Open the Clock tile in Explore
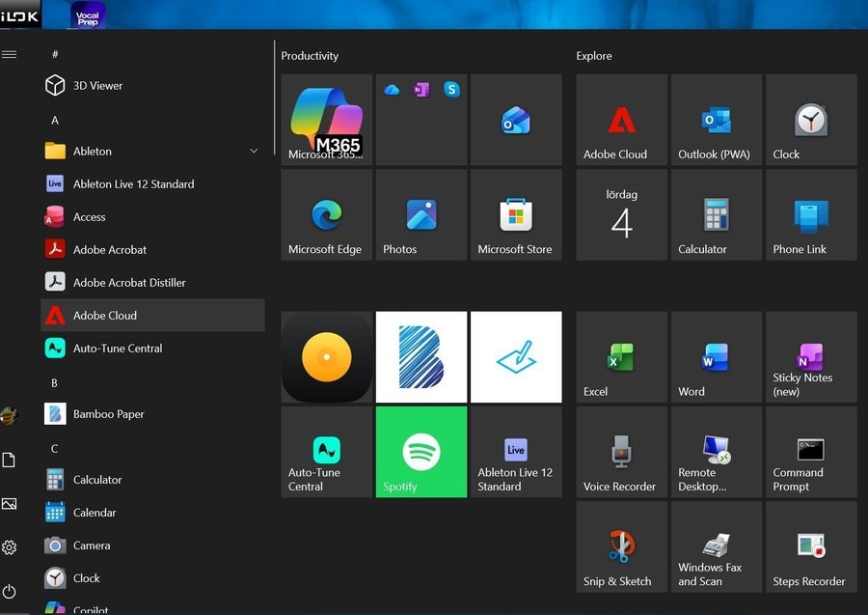The width and height of the screenshot is (868, 615). pos(811,120)
